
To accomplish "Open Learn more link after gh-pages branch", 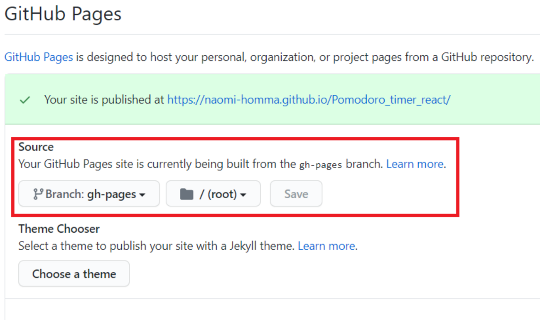I will click(x=415, y=164).
